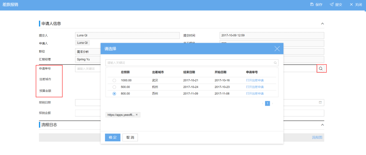Open the 流程图 link
366x155 pixels.
(317, 137)
